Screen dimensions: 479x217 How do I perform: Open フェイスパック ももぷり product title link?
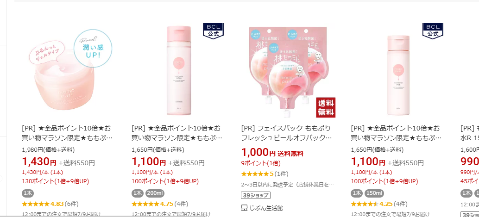tap(286, 133)
